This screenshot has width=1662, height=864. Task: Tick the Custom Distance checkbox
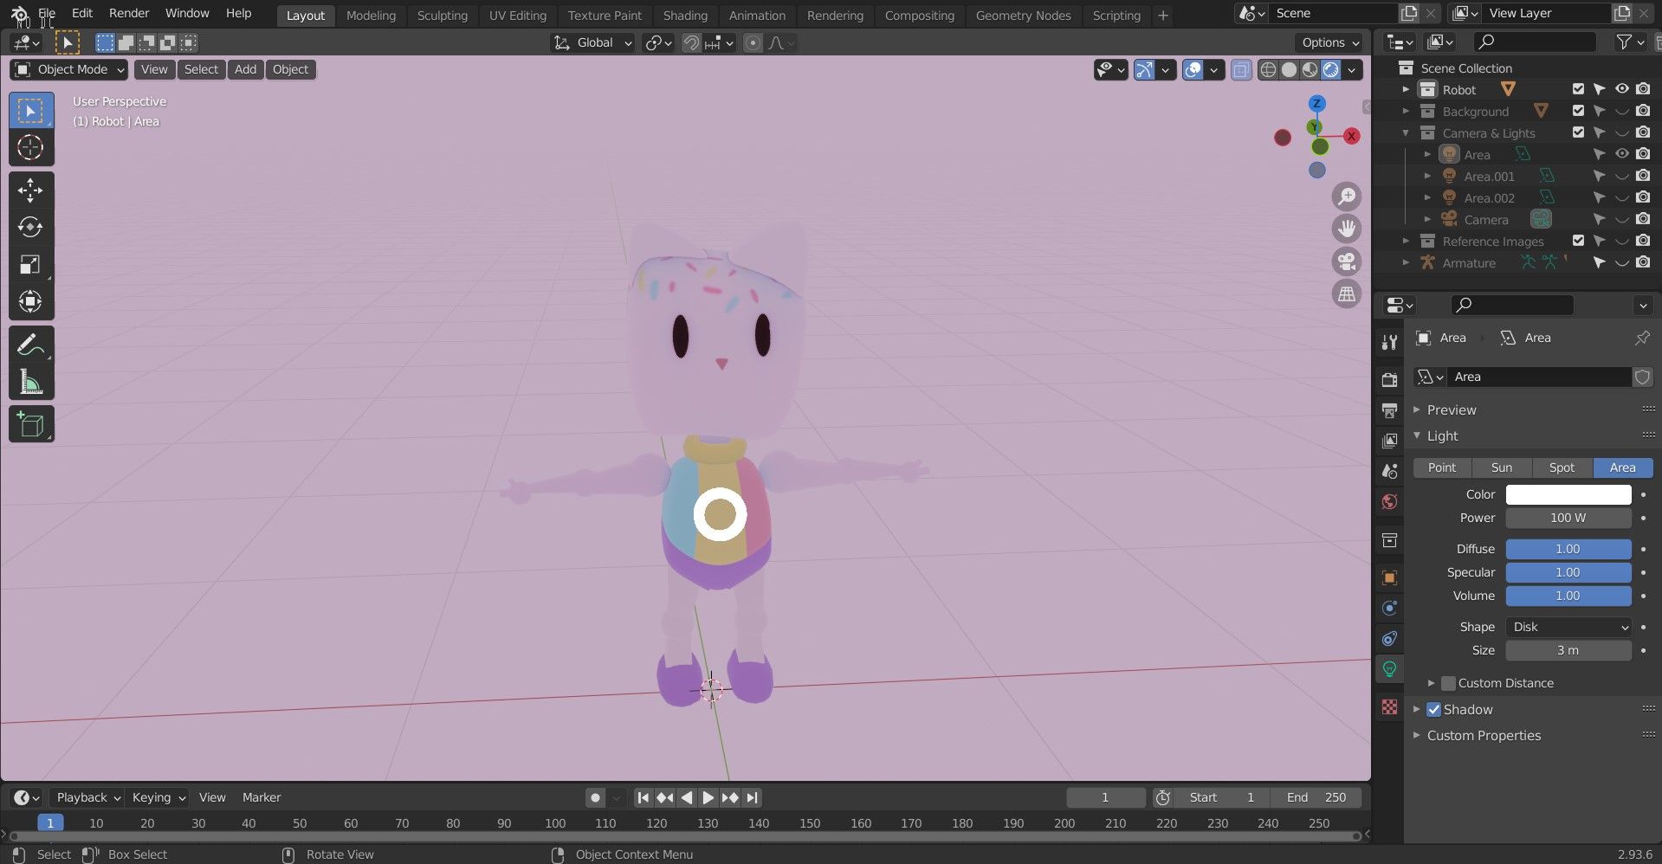[x=1448, y=683]
